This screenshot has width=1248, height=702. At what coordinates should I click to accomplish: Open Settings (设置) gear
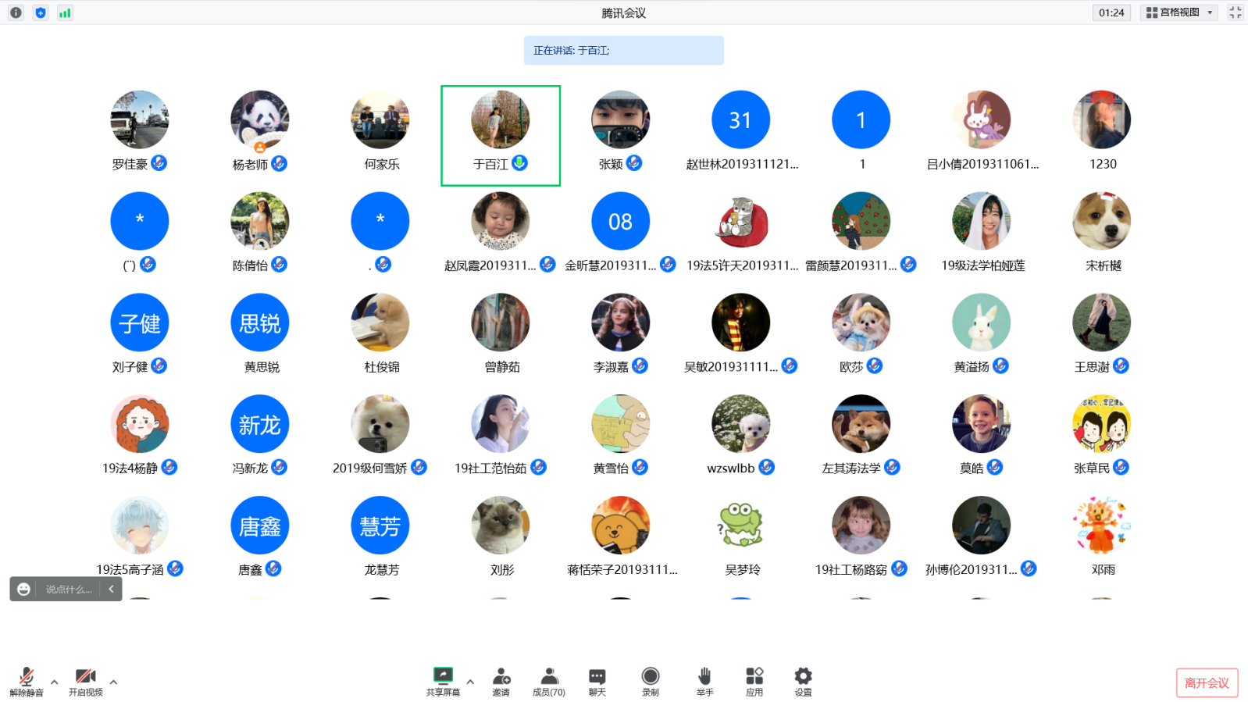(803, 681)
